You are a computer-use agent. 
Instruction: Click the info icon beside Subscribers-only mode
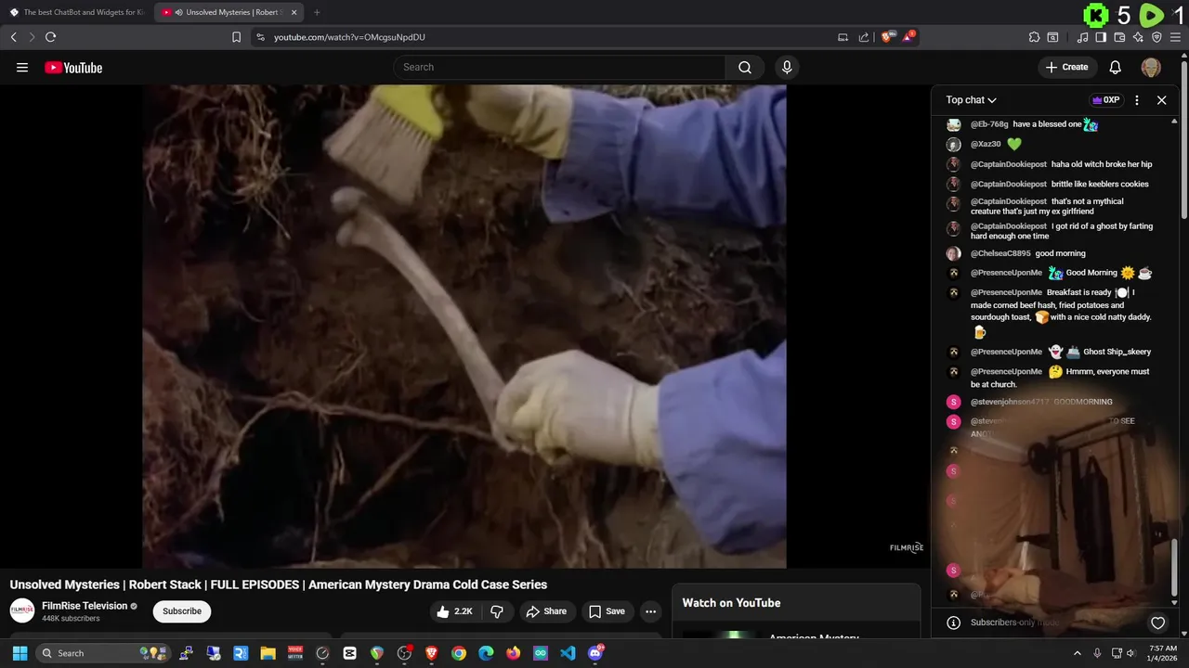click(x=952, y=623)
